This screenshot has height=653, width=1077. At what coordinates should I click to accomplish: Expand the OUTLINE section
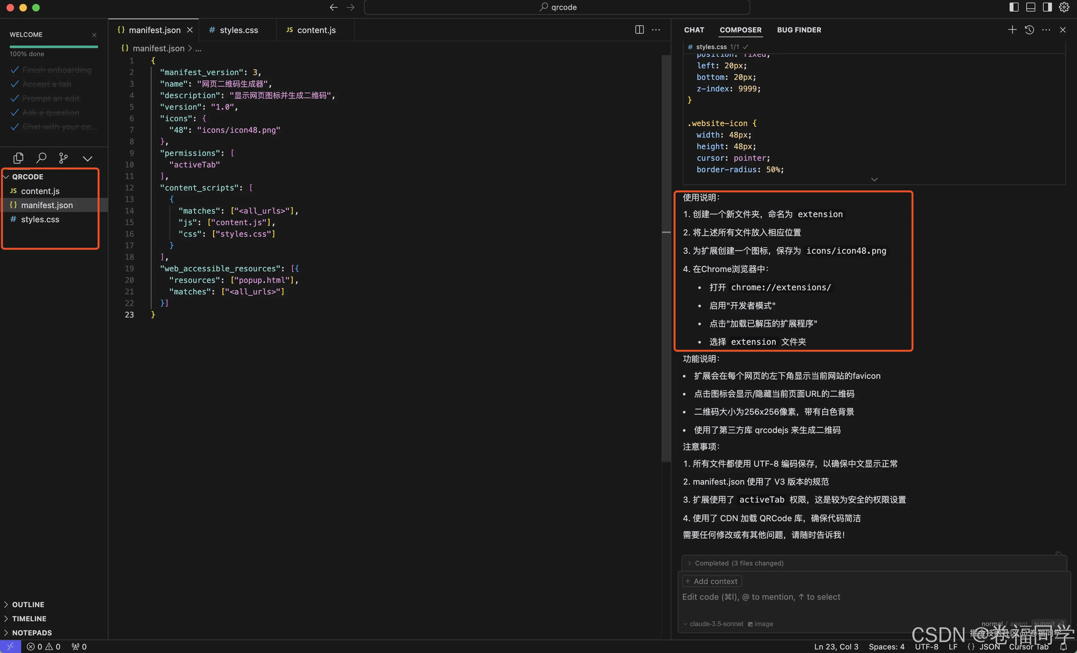tap(28, 604)
